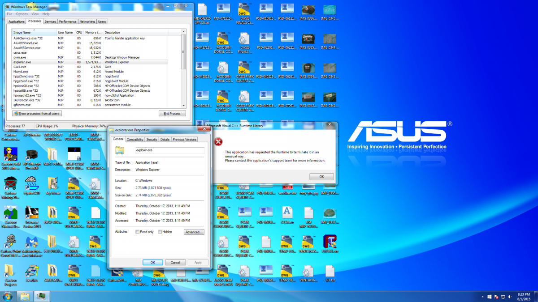Open the Carlson Projects folder shortcut

(x=10, y=275)
